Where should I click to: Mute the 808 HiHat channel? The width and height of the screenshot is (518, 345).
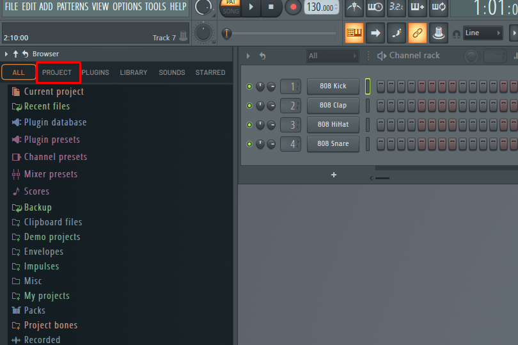[249, 125]
